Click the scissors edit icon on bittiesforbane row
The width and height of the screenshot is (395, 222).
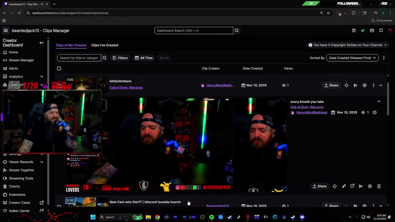tap(355, 85)
